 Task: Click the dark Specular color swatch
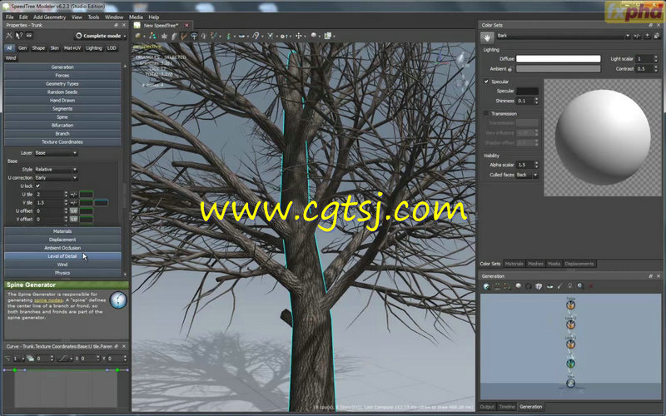pos(527,91)
